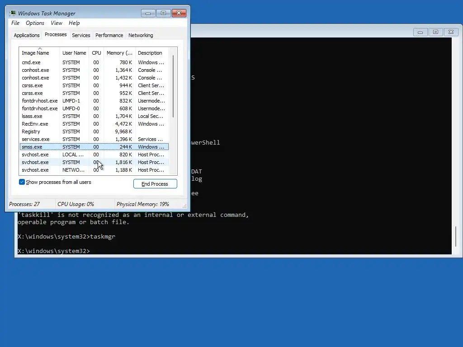Click the last X:\windows\system32> prompt line
Viewport: 463px width, 347px height.
click(54, 251)
